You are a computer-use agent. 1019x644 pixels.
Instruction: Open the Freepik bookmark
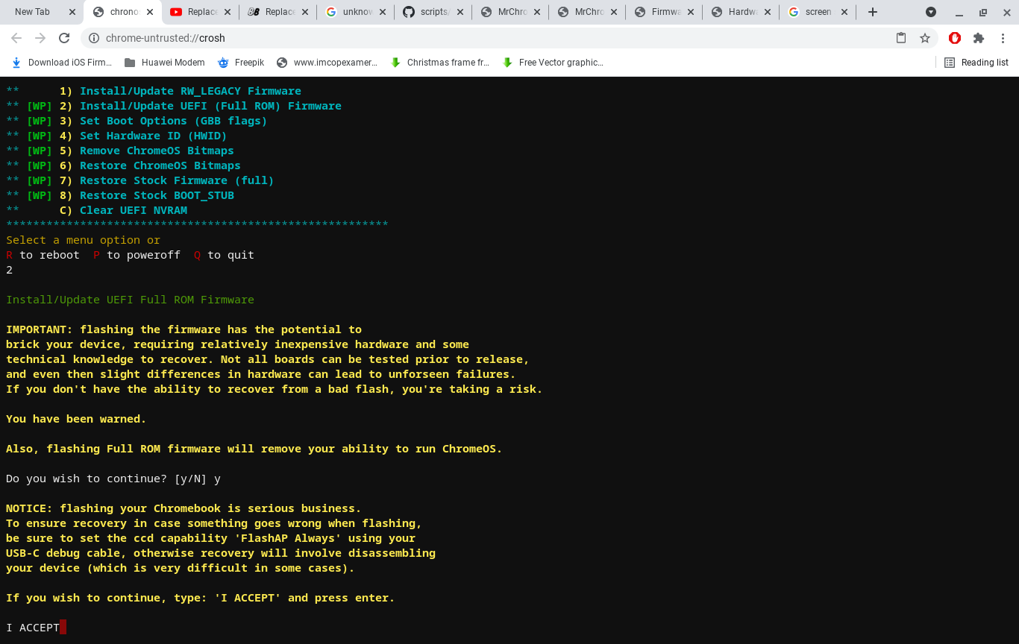click(x=240, y=63)
